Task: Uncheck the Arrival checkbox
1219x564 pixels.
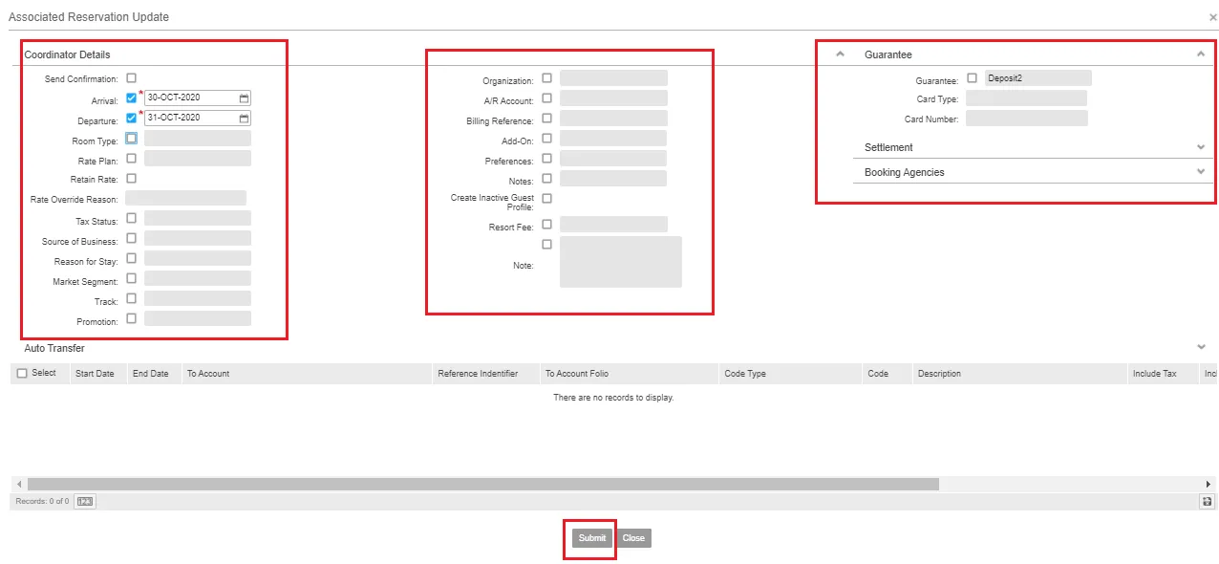Action: 132,98
